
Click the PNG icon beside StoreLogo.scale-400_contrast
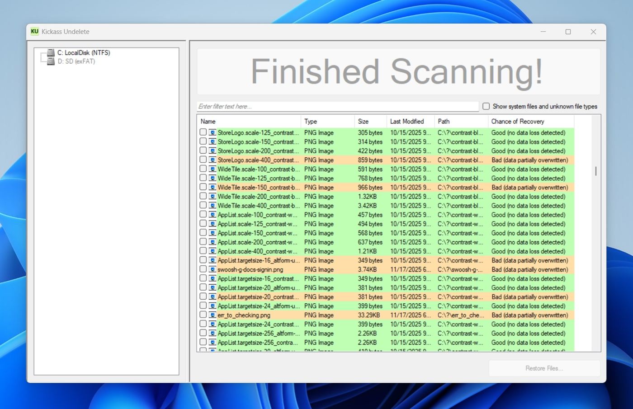[212, 160]
